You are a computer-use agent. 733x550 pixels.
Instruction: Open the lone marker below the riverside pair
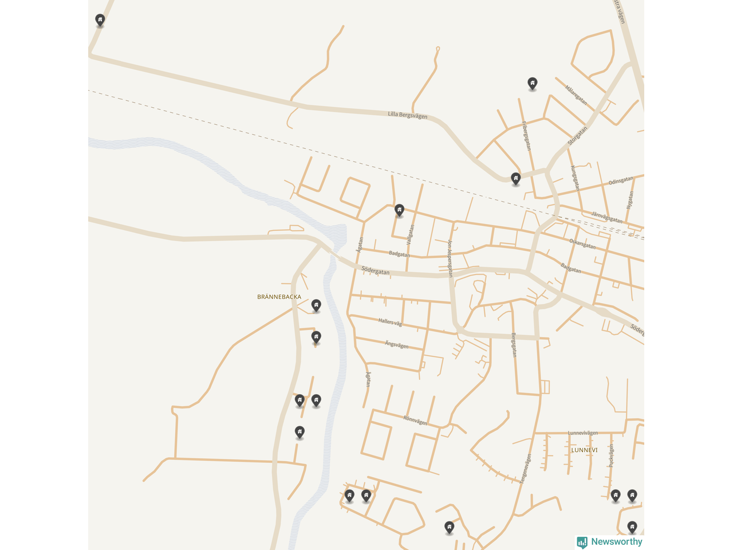click(x=299, y=433)
